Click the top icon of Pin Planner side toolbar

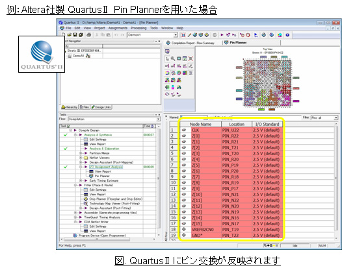[167, 51]
